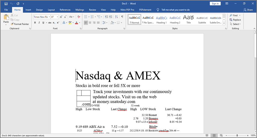Open Select dropdown in Editing

pos(235,24)
